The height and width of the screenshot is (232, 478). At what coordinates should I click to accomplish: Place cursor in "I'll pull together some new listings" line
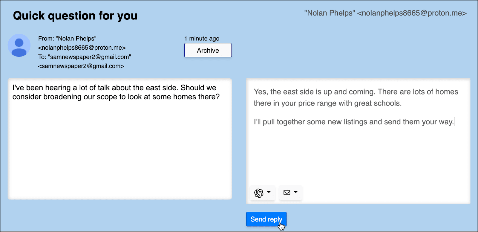(354, 122)
